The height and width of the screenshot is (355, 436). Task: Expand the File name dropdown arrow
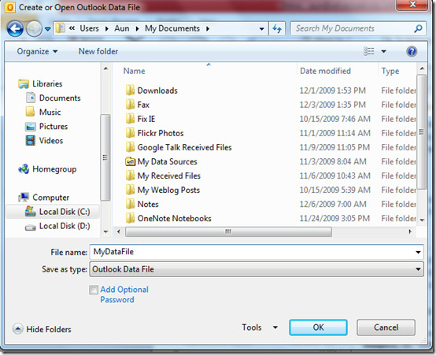[x=418, y=252]
